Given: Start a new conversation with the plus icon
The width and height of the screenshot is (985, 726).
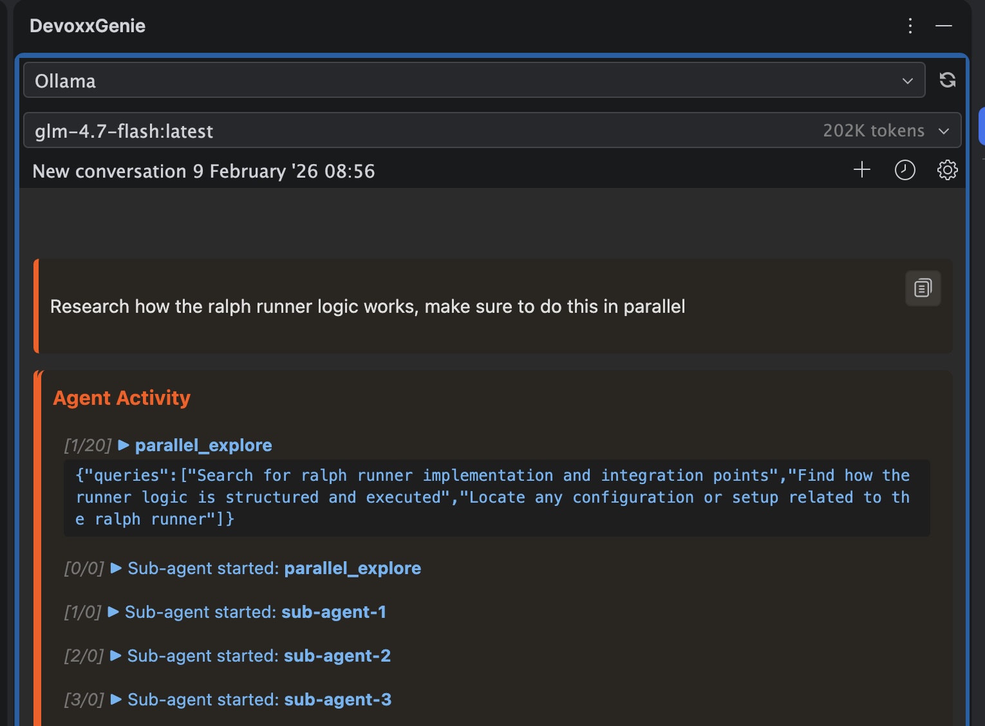Looking at the screenshot, I should point(862,170).
